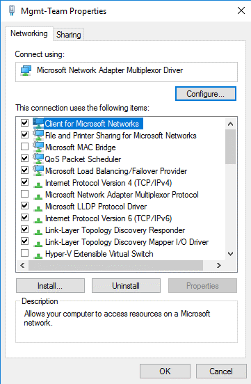
Task: Click the QoS Packet Scheduler row icon
Action: 38,159
